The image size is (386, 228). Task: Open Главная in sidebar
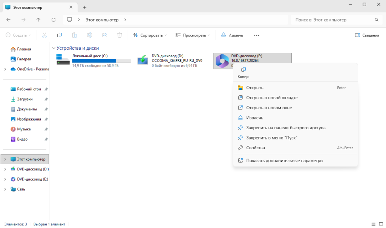point(25,49)
